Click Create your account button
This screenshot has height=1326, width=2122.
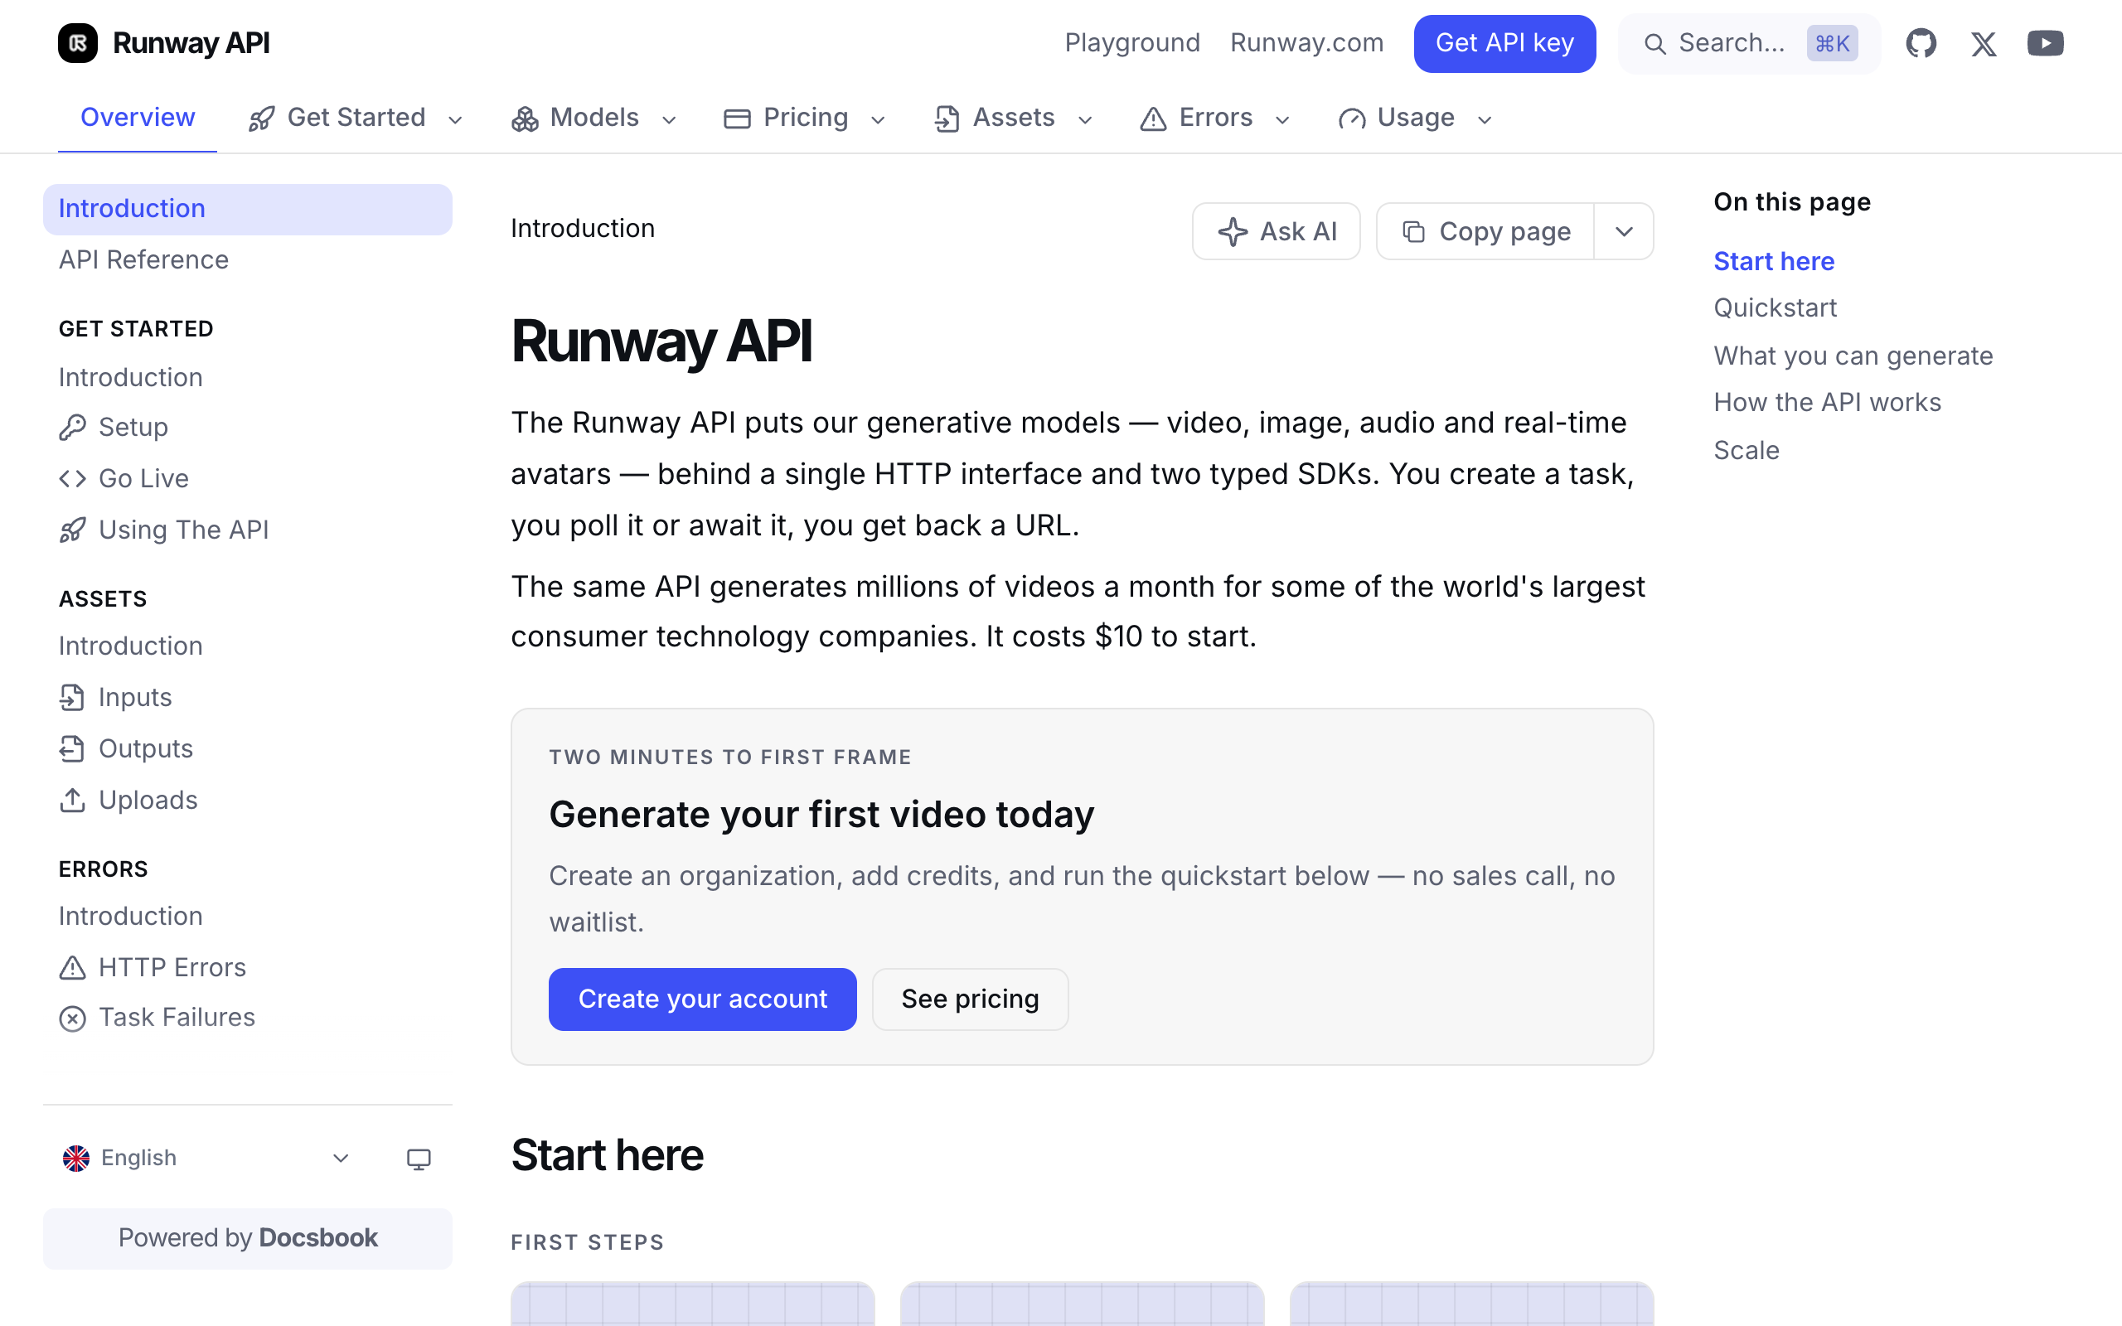tap(702, 999)
